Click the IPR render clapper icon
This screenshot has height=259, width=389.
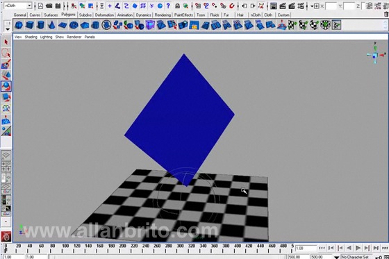292,6
